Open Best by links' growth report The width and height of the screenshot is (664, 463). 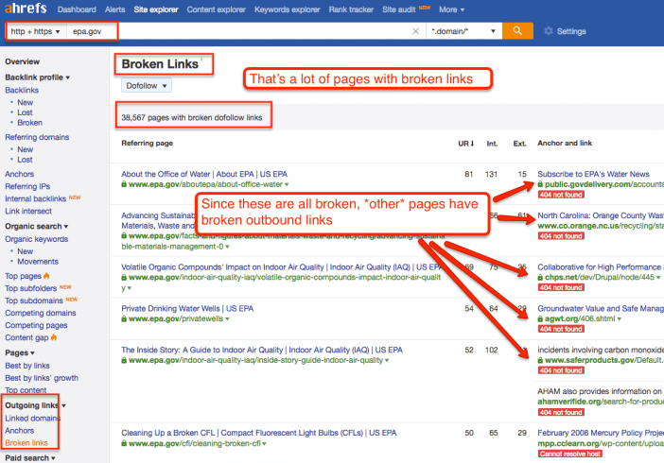42,378
